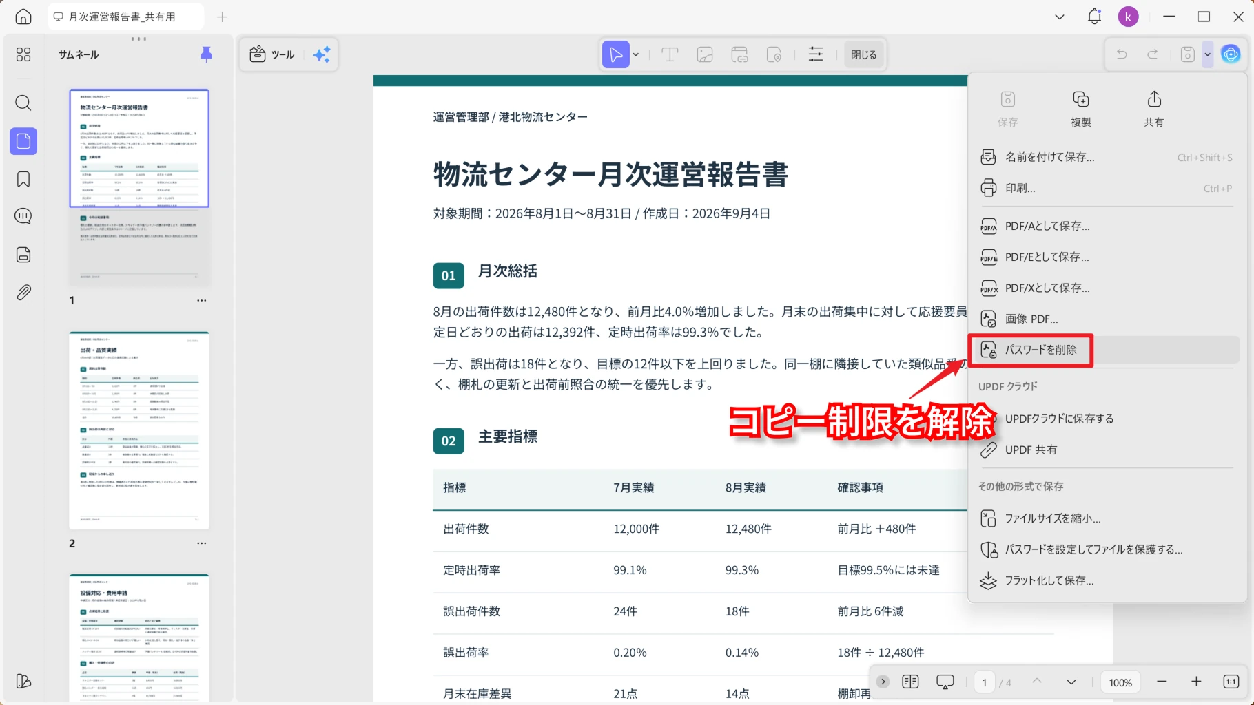Zoom in with the plus button
Image resolution: width=1254 pixels, height=705 pixels.
tap(1196, 682)
